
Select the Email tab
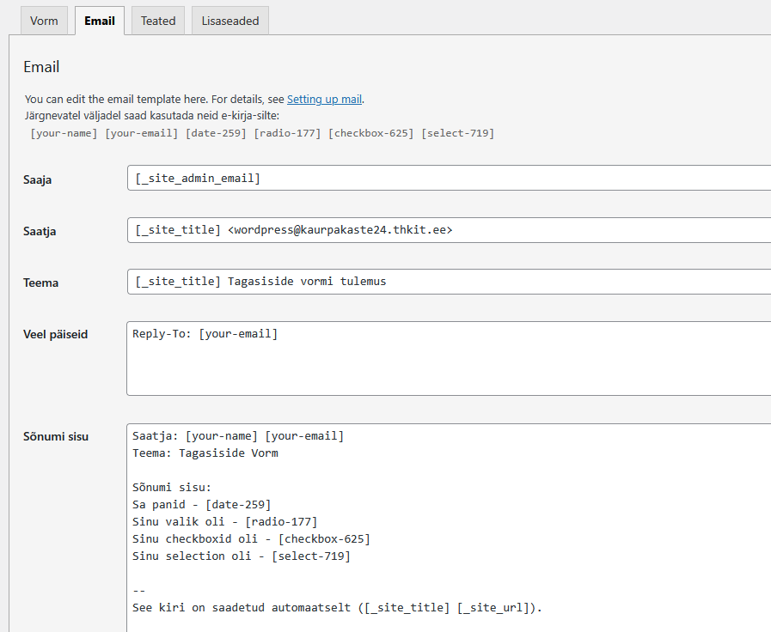tap(100, 21)
